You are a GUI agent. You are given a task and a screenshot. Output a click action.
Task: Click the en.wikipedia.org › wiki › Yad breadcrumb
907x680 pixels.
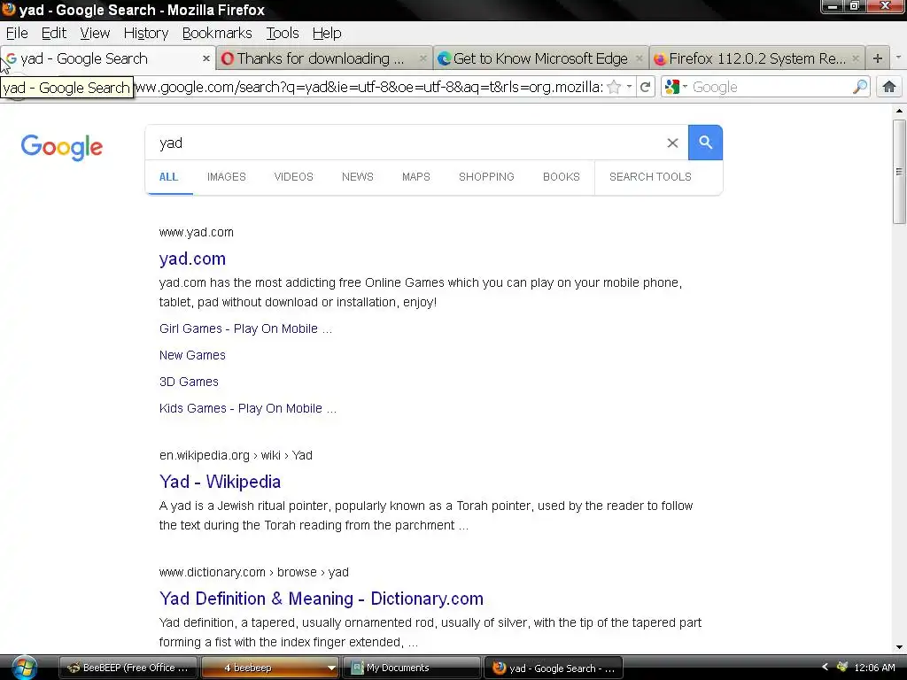tap(236, 456)
